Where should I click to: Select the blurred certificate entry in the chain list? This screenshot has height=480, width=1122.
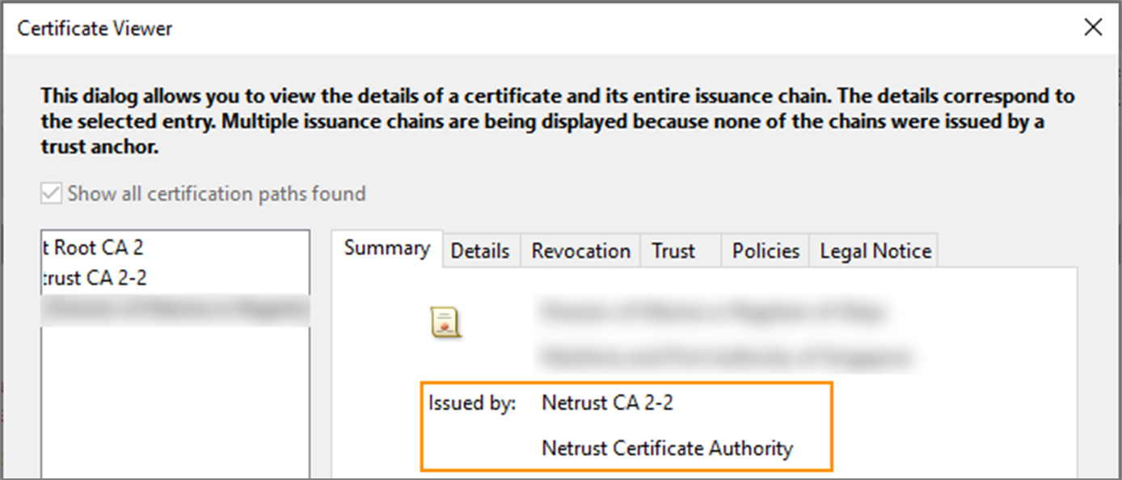175,309
